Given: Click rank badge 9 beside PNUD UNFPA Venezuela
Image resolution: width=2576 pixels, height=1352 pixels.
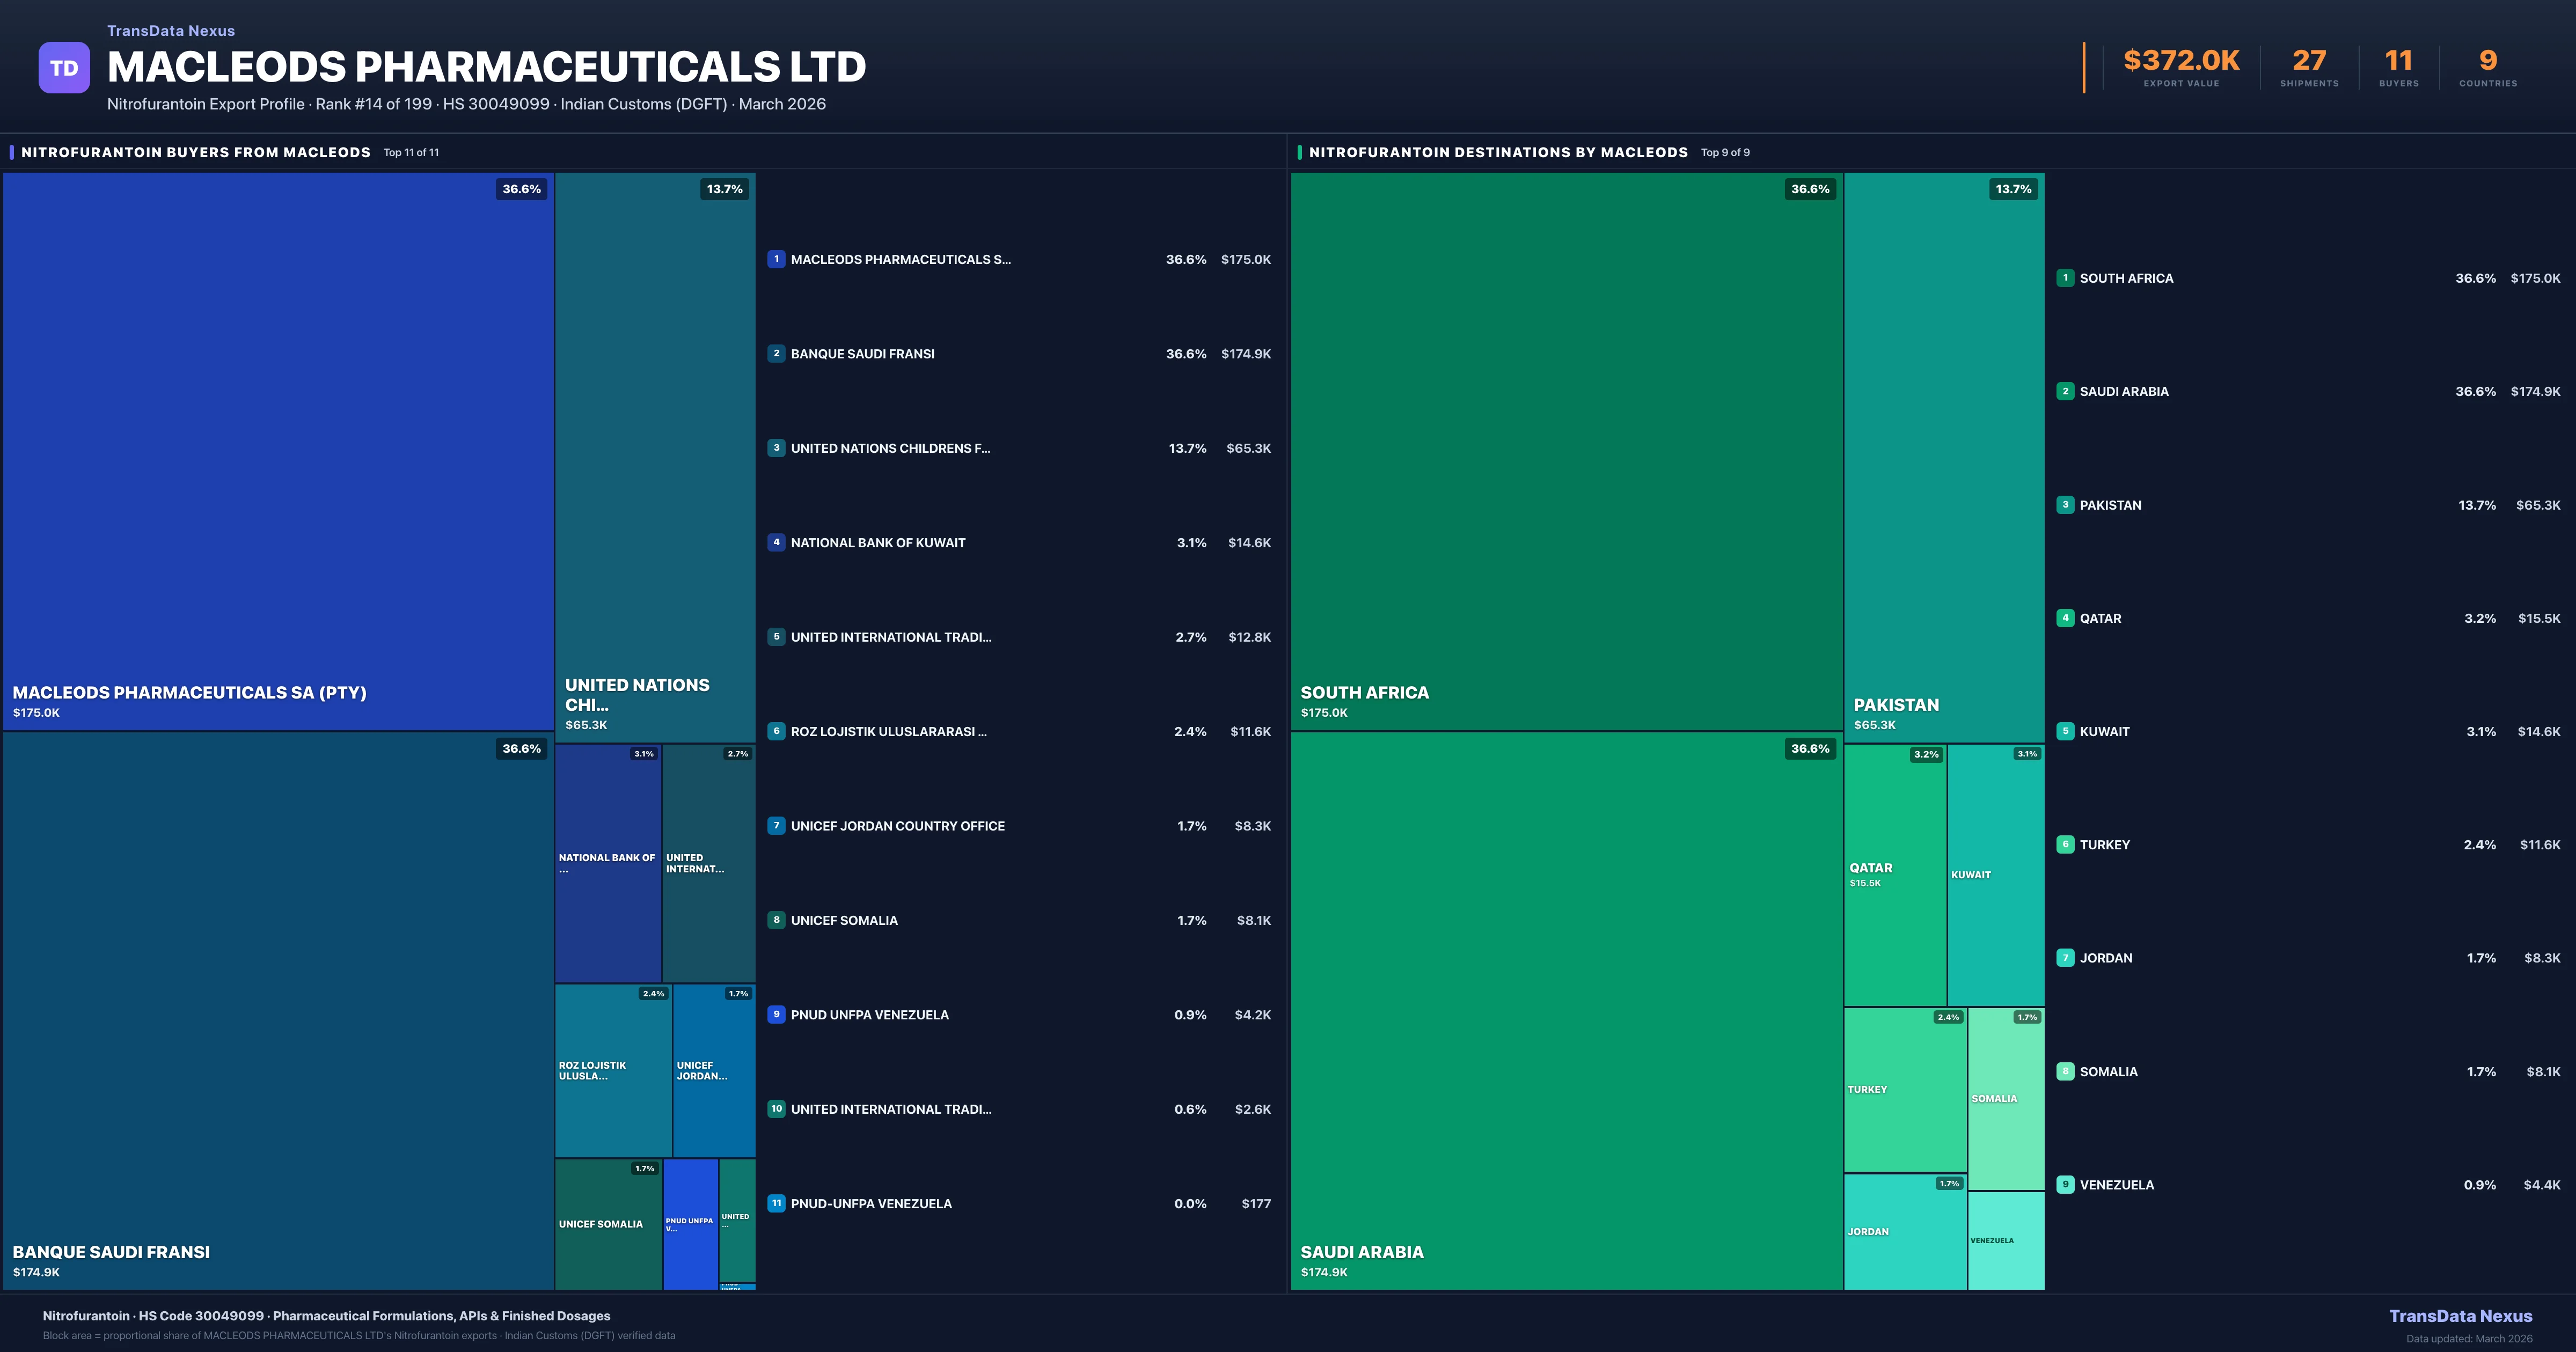Looking at the screenshot, I should click(x=776, y=1014).
